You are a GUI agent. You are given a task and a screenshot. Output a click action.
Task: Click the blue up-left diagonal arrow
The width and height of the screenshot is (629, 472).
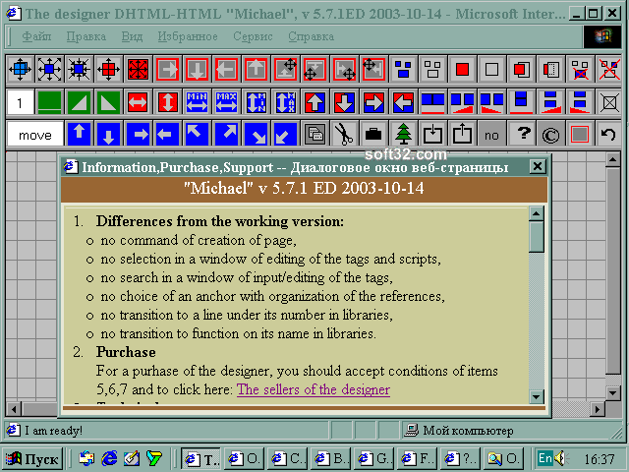(x=197, y=134)
